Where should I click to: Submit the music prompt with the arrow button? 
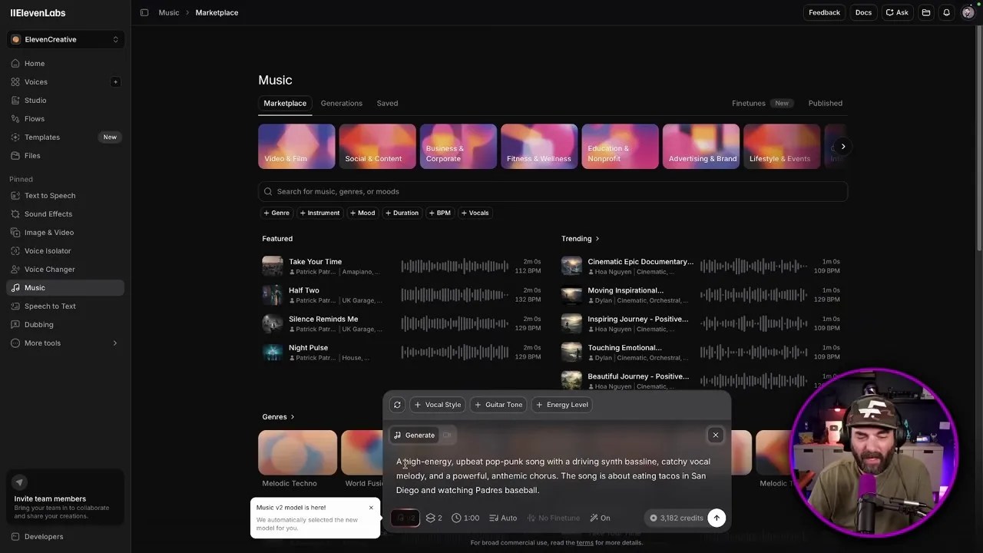(x=716, y=518)
